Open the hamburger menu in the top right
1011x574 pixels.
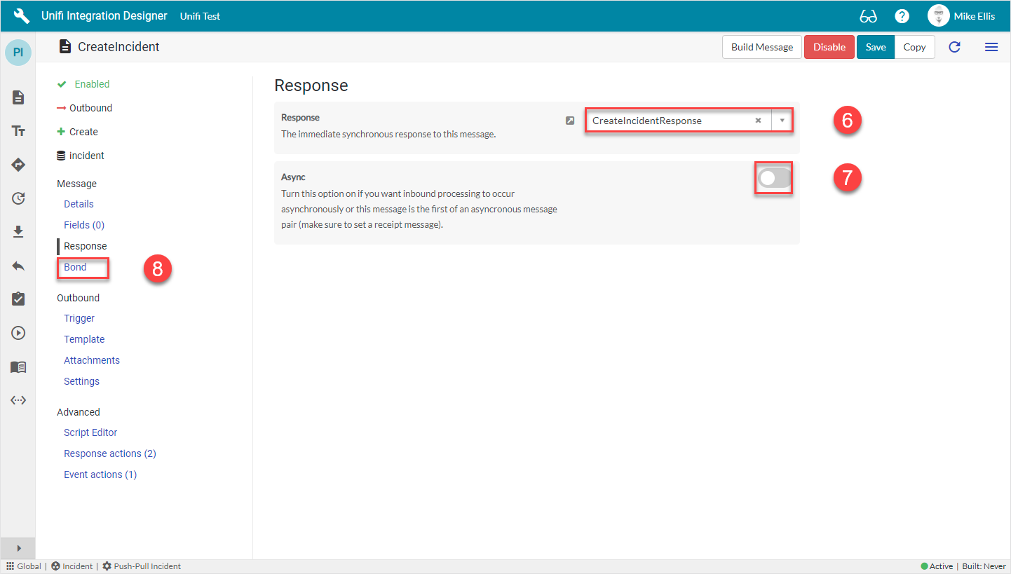point(991,47)
